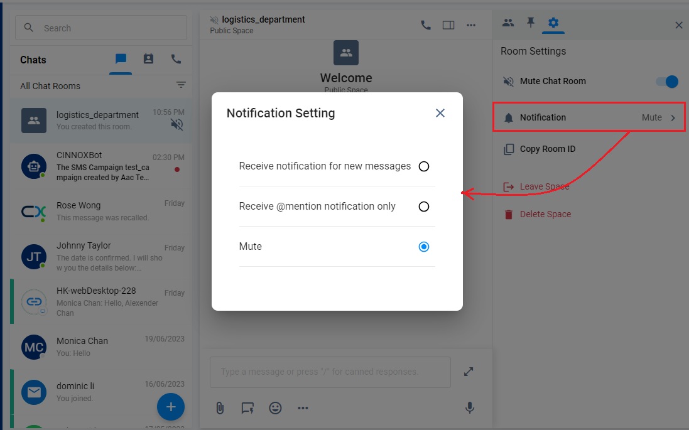Toggle the side panel layout icon
689x430 pixels.
click(448, 25)
